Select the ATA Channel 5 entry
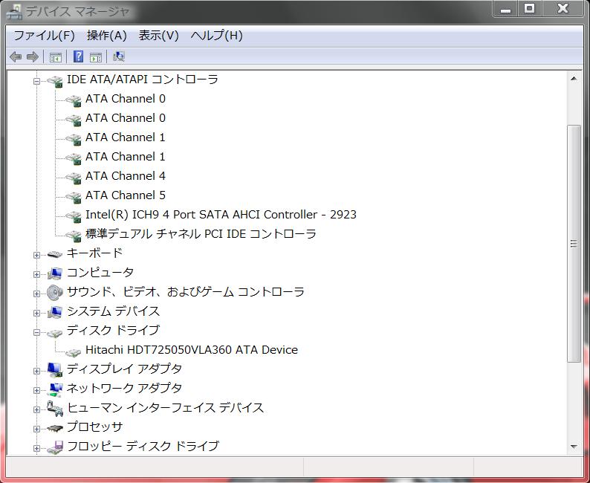The width and height of the screenshot is (590, 483). (x=126, y=195)
